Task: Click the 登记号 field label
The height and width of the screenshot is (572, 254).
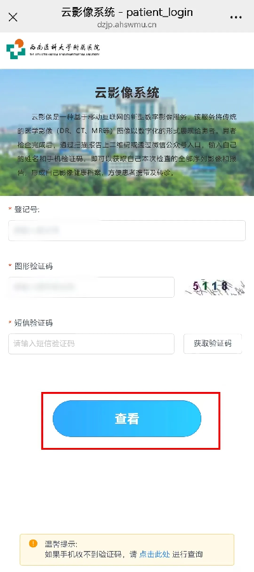Action: (27, 209)
